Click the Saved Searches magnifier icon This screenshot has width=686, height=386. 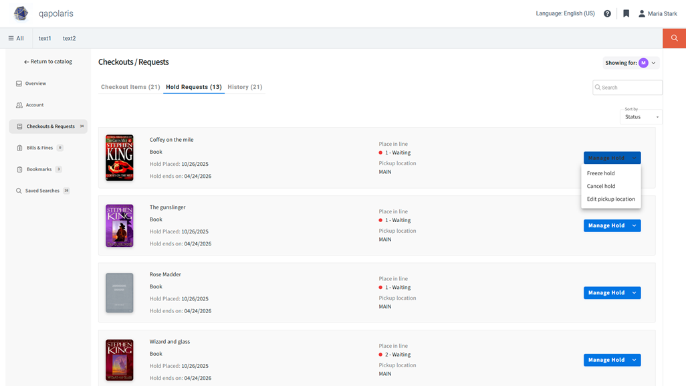coord(19,191)
